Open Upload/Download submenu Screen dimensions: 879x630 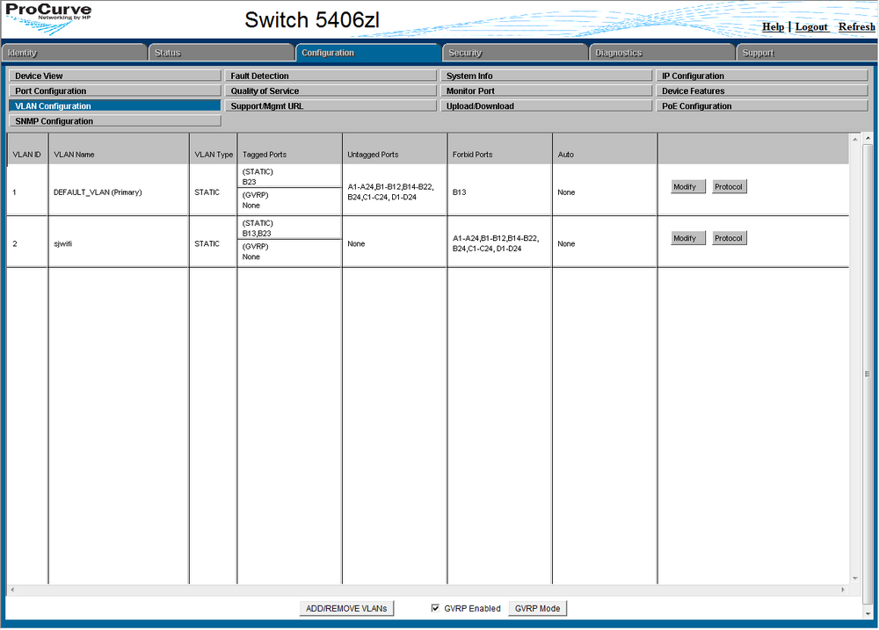point(546,106)
